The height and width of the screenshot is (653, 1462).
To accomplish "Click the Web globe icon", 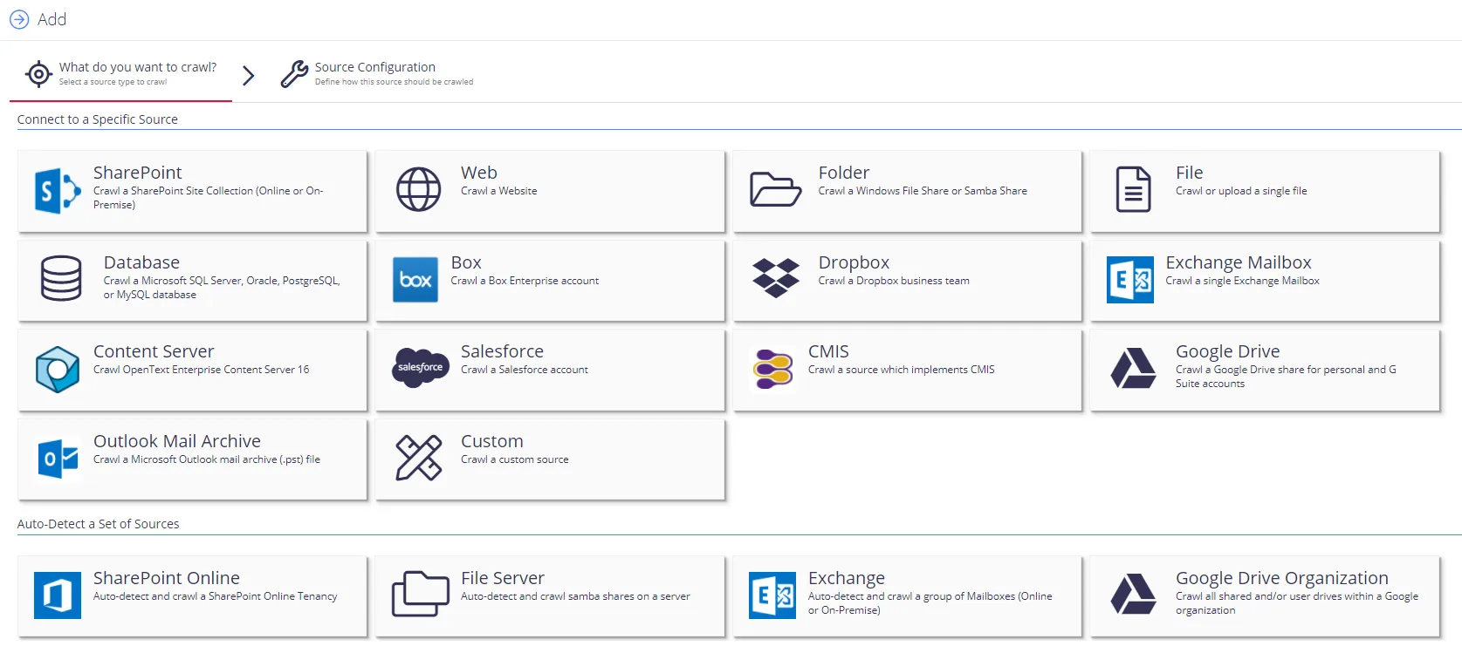I will [419, 189].
